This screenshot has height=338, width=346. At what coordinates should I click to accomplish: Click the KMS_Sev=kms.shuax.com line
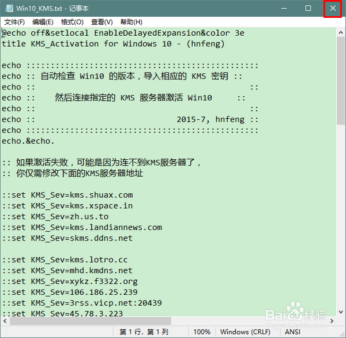click(67, 195)
